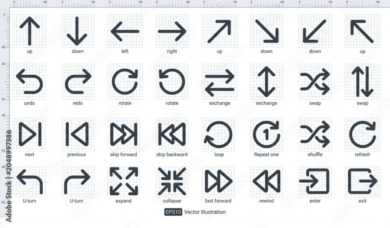Image resolution: width=390 pixels, height=228 pixels.
Task: Select the skip backward icon
Action: click(172, 134)
